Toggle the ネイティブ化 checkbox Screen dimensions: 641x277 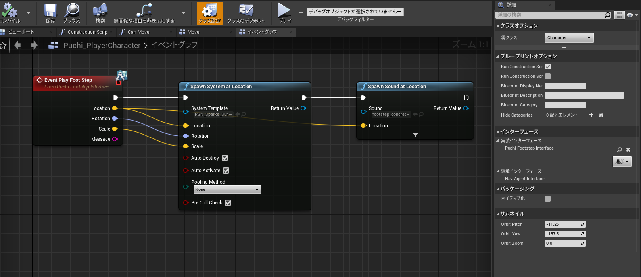coord(548,199)
